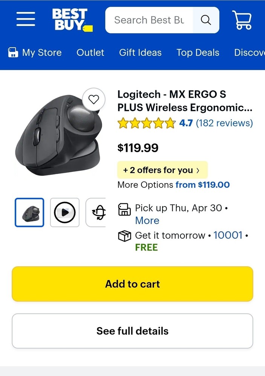This screenshot has height=376, width=265.
Task: Click the store pickup icon next to Pick up
Action: coord(124,209)
